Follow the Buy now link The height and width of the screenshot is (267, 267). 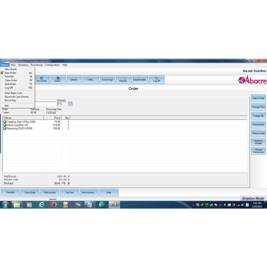point(248,71)
